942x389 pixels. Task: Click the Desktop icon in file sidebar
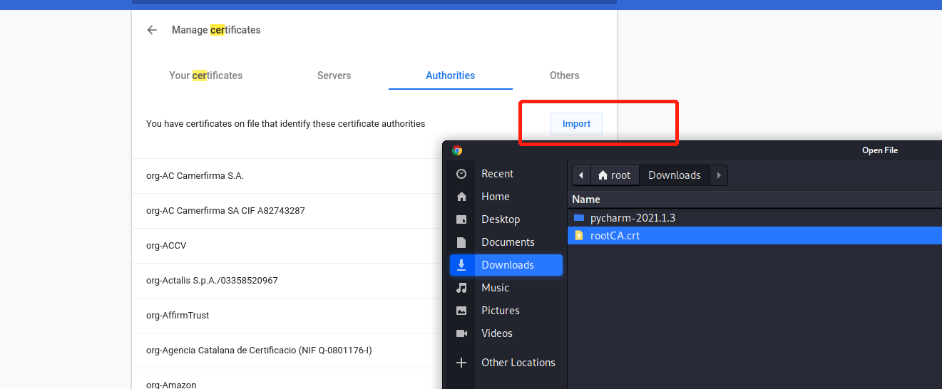click(461, 219)
